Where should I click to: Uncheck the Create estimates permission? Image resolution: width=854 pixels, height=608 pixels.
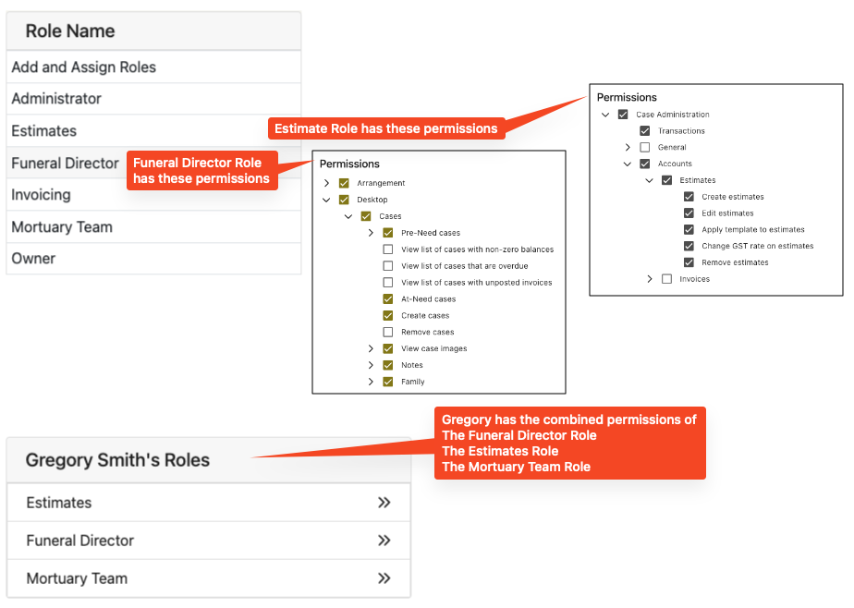689,197
